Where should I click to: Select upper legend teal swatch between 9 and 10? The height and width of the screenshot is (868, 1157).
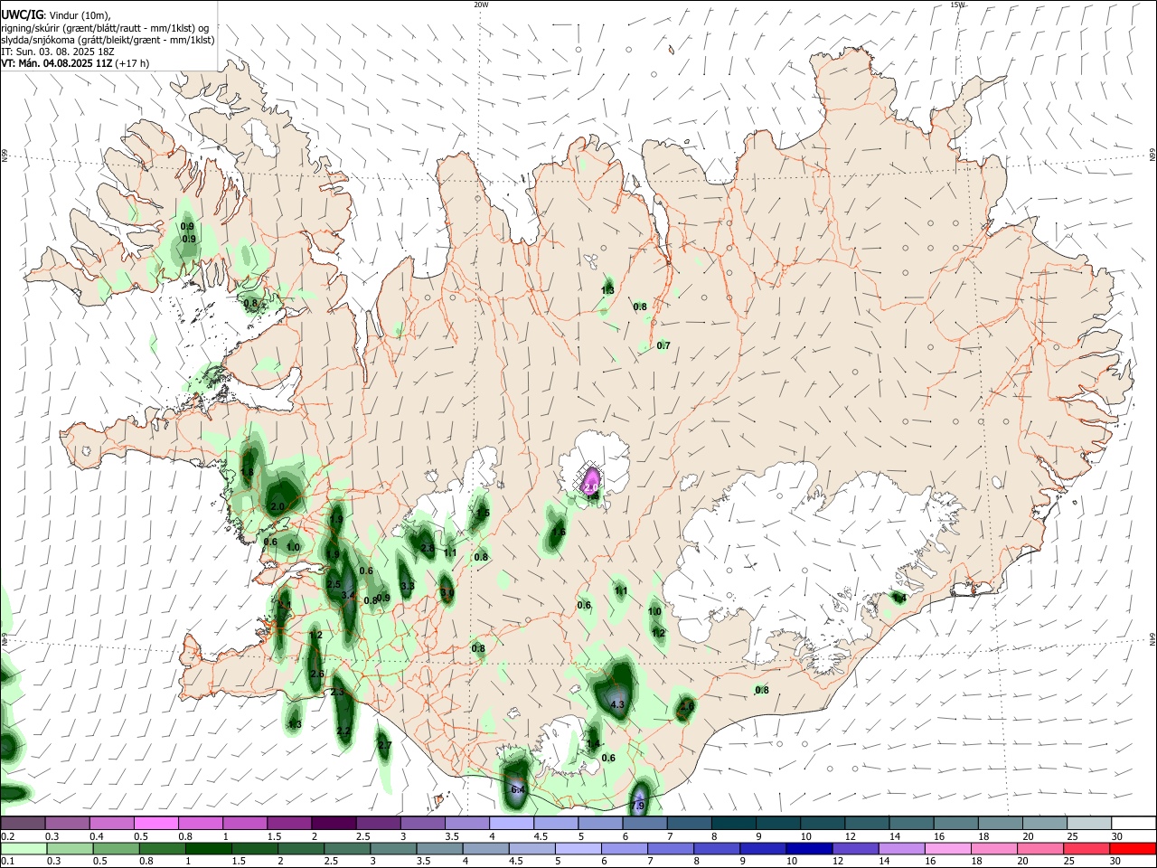tap(776, 823)
